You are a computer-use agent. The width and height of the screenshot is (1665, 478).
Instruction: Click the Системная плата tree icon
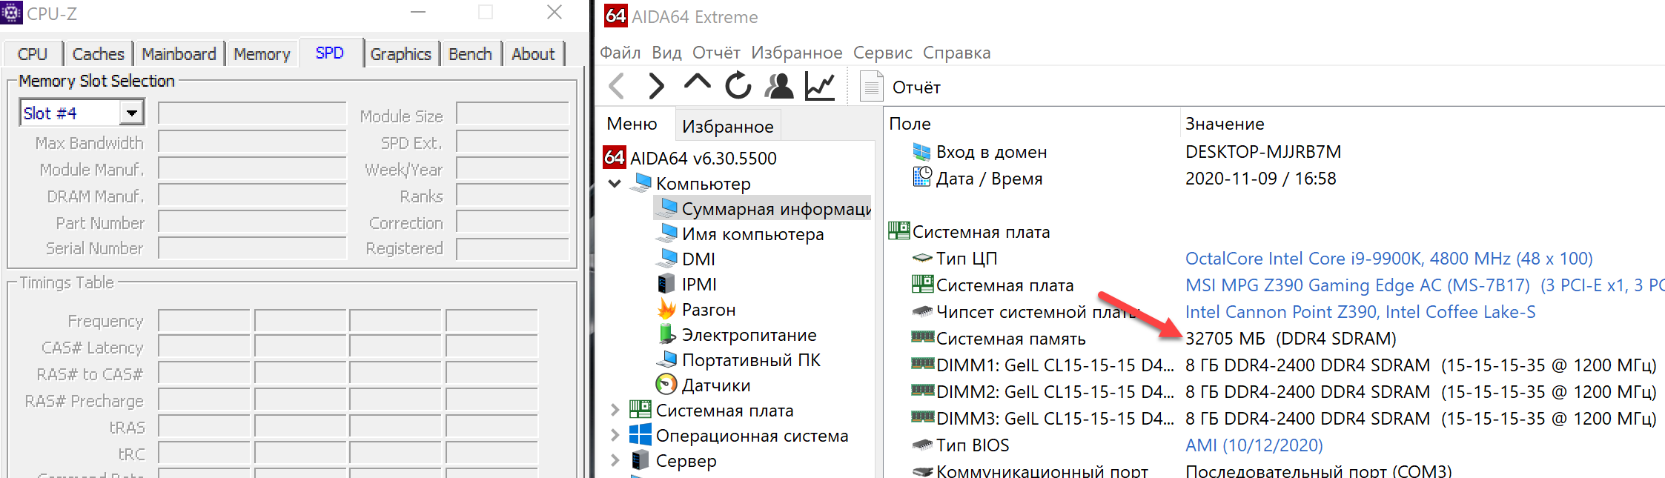click(x=640, y=410)
